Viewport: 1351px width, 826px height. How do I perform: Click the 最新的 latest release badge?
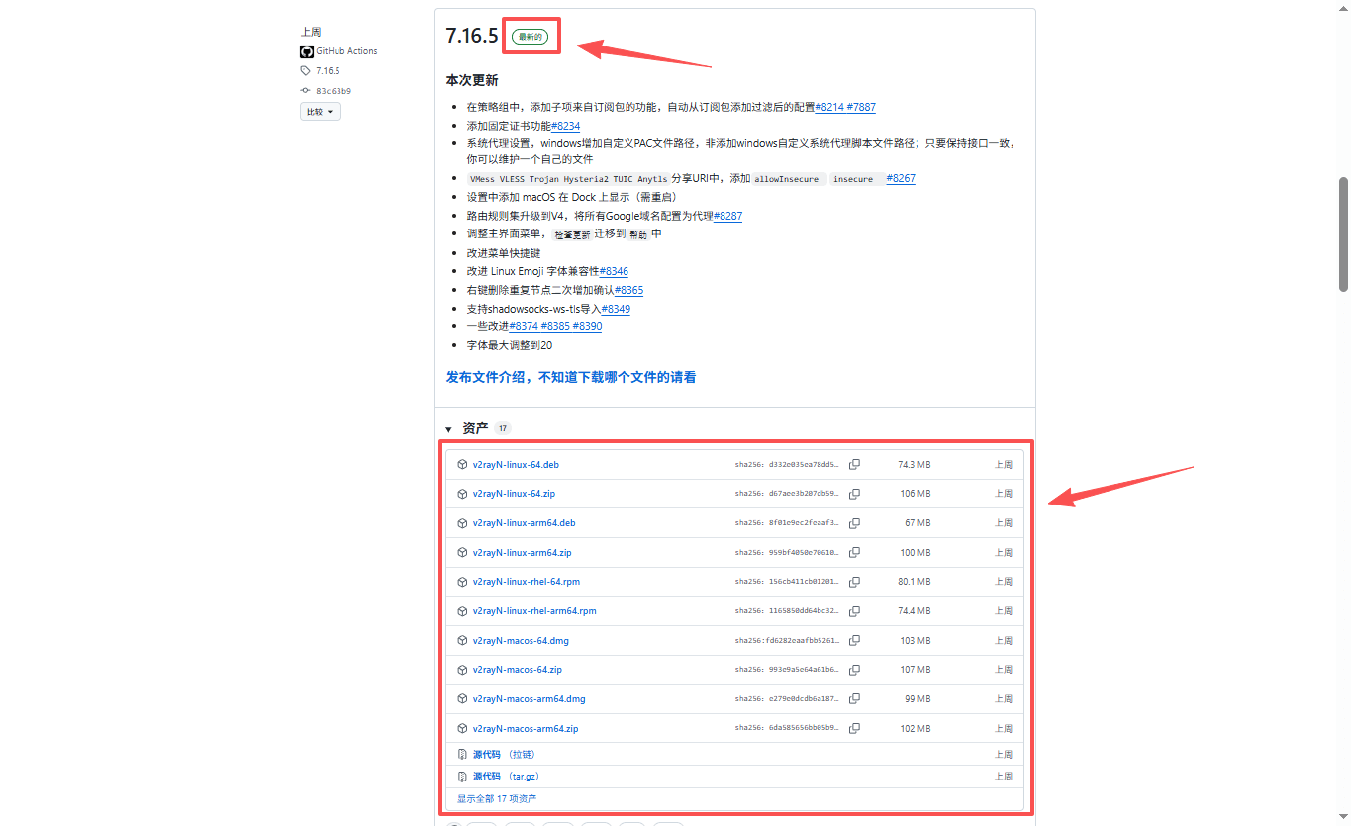point(530,37)
